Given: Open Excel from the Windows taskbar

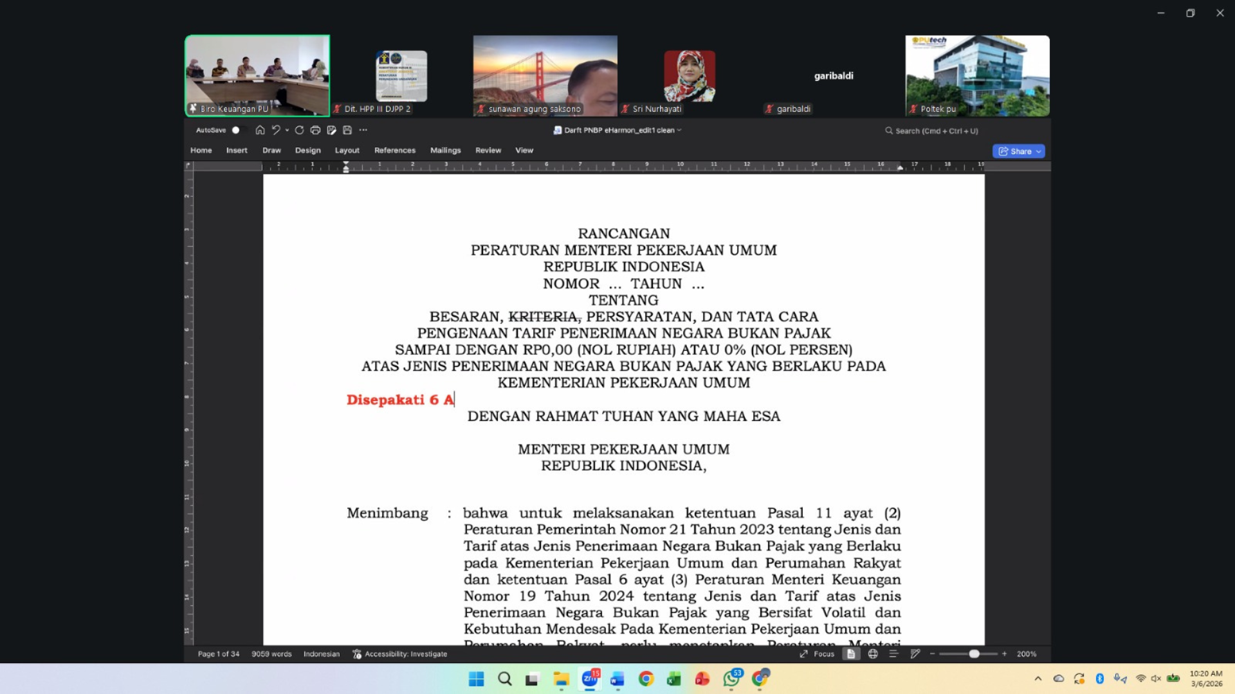Looking at the screenshot, I should pyautogui.click(x=673, y=679).
